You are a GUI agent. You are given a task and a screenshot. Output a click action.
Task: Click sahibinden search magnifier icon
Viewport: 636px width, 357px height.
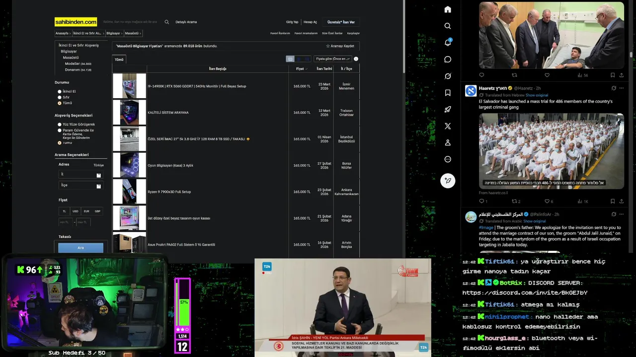166,22
